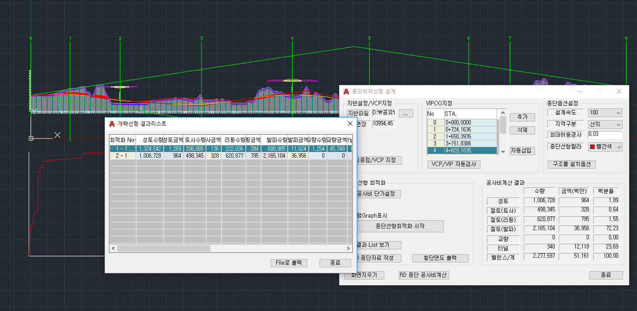The height and width of the screenshot is (311, 637).
Task: Click the 최대허용경사 input field
Action: pyautogui.click(x=605, y=135)
